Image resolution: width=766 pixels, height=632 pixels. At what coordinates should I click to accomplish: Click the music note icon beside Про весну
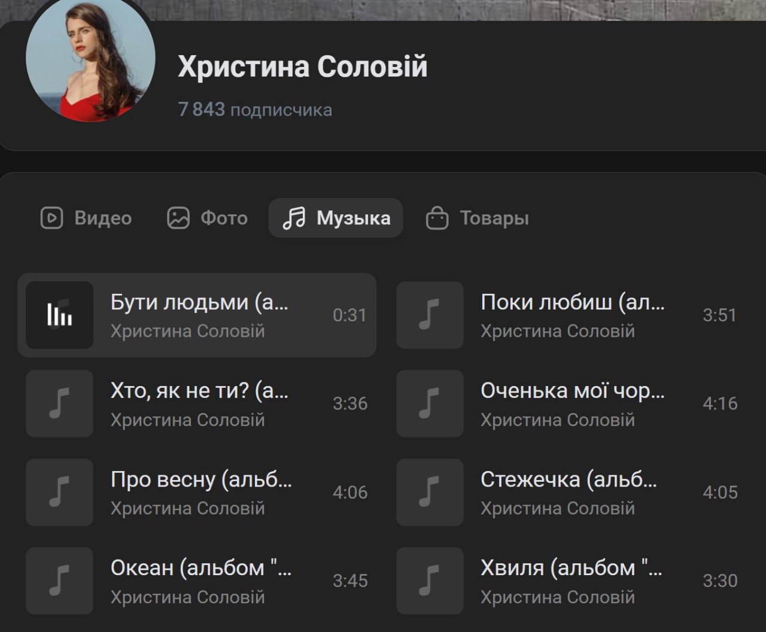[59, 492]
